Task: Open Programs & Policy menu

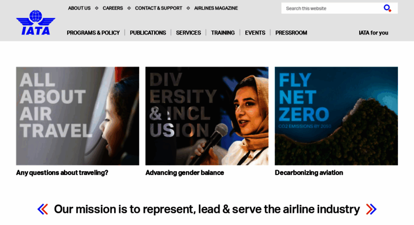Action: pyautogui.click(x=93, y=32)
